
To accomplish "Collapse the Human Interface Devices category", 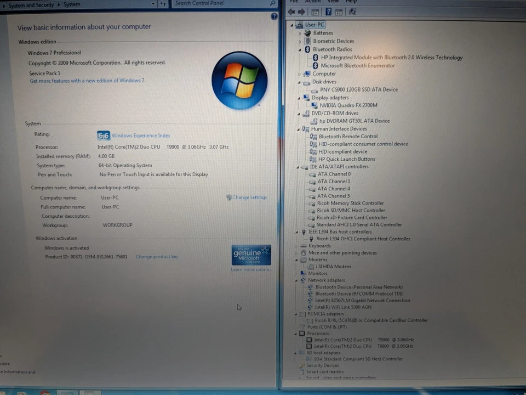I will click(x=298, y=129).
